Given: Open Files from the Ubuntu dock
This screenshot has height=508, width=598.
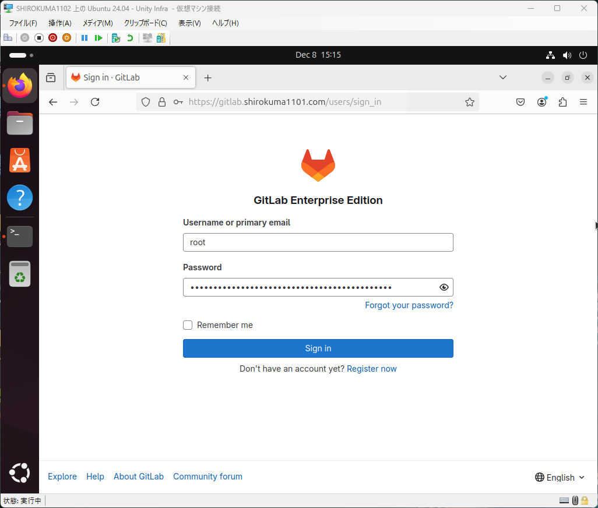Looking at the screenshot, I should pos(20,123).
